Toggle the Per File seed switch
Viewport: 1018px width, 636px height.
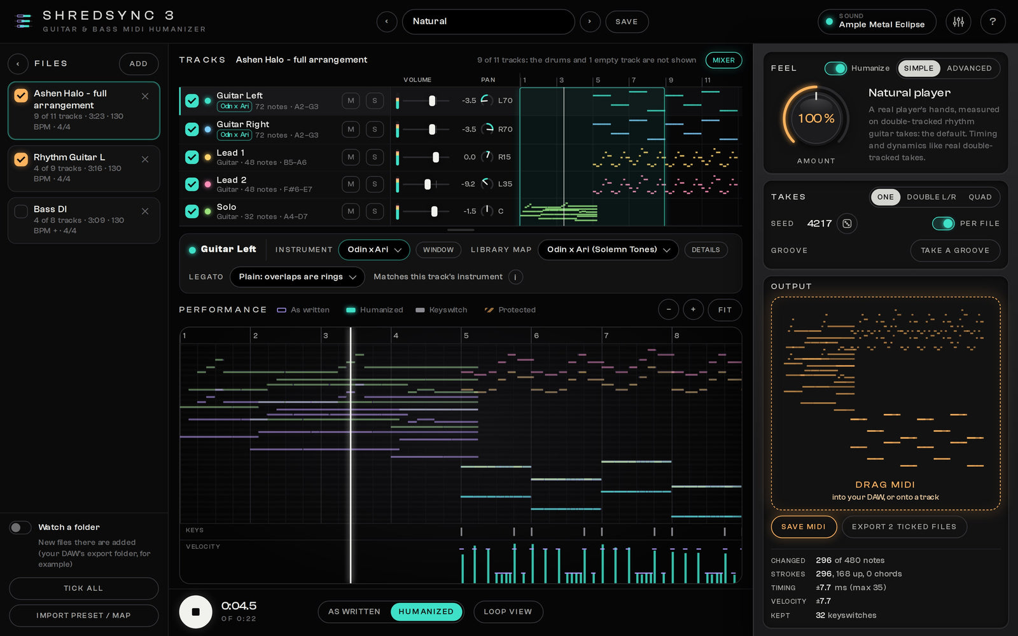point(944,223)
